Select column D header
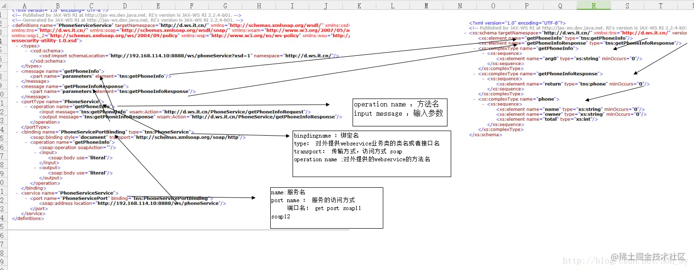 pos(125,5)
